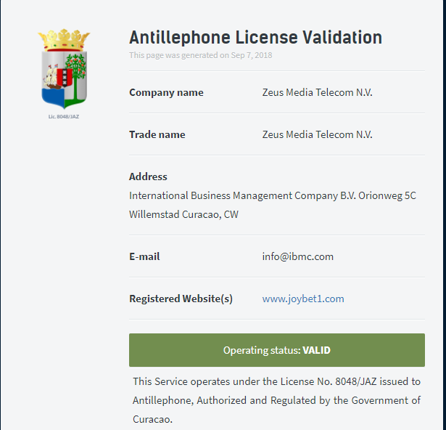Click the Trade name label

(x=157, y=134)
